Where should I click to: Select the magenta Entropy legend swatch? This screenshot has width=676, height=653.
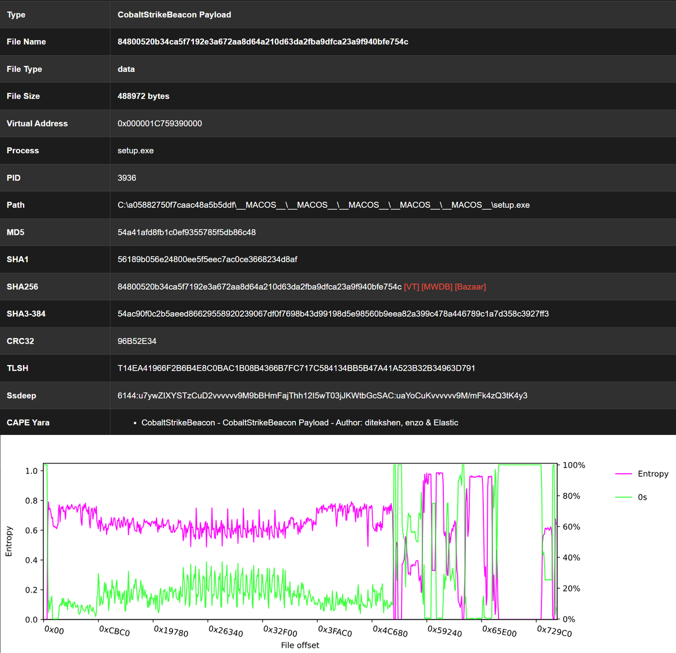[x=623, y=474]
